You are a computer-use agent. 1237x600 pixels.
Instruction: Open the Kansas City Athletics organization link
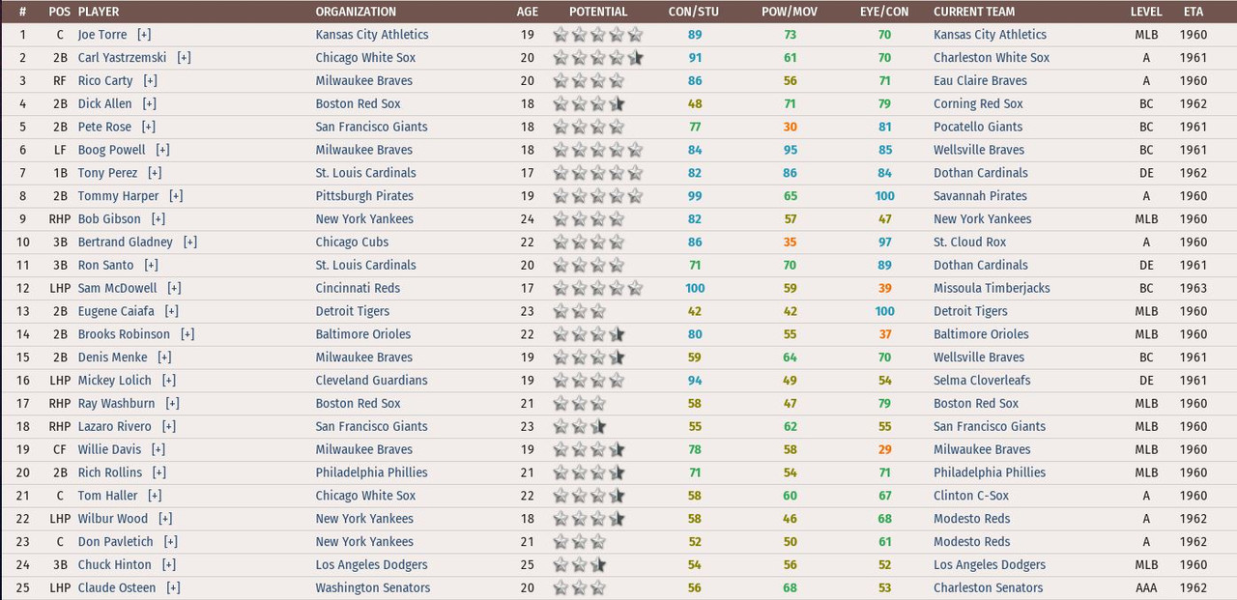pos(372,35)
